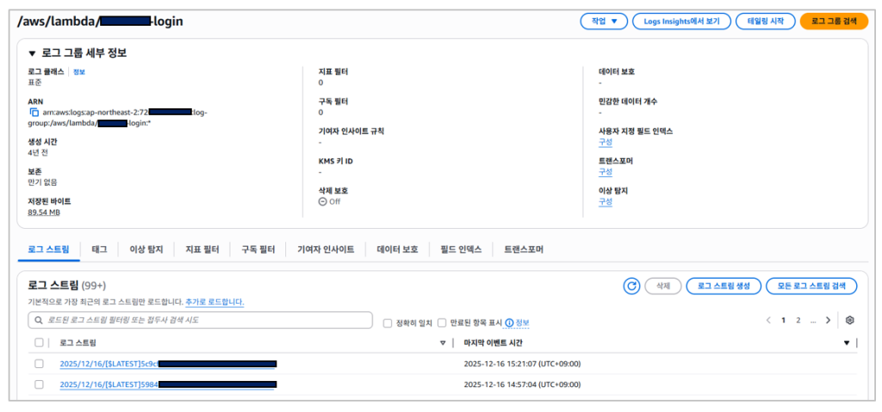
Task: Open the 작업 dropdown menu
Action: [x=604, y=22]
